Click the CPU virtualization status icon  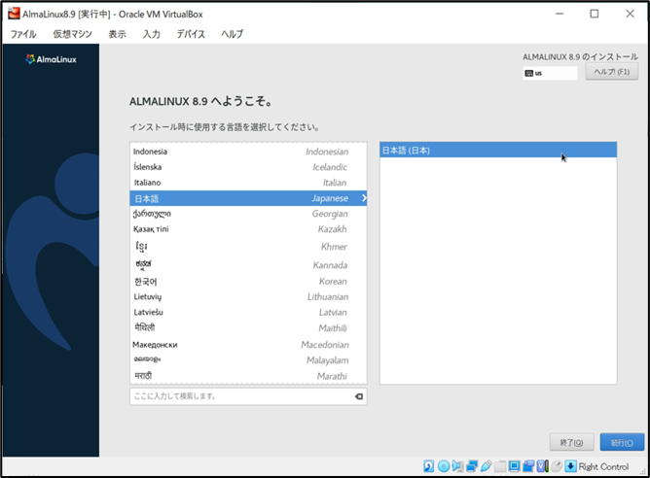(543, 466)
